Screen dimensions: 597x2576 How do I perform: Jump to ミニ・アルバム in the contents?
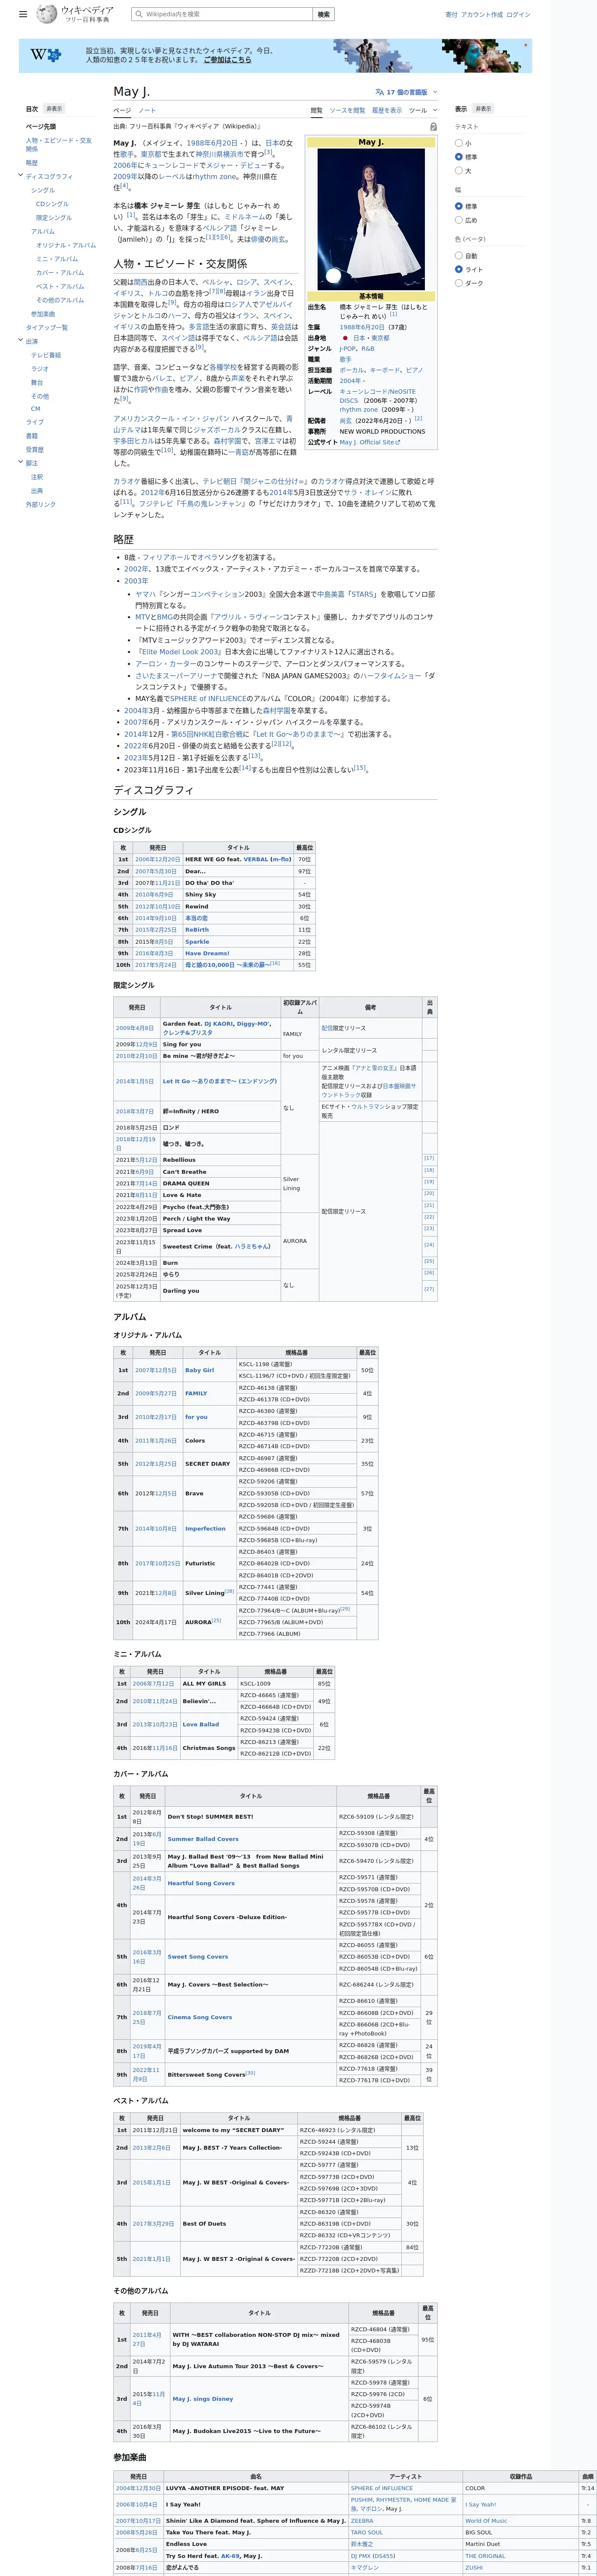[x=57, y=259]
